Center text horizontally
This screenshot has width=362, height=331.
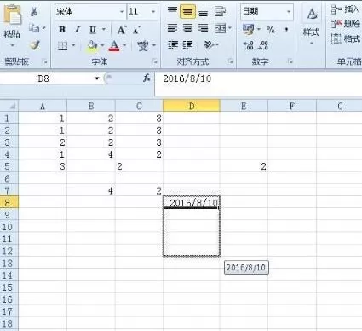point(187,28)
